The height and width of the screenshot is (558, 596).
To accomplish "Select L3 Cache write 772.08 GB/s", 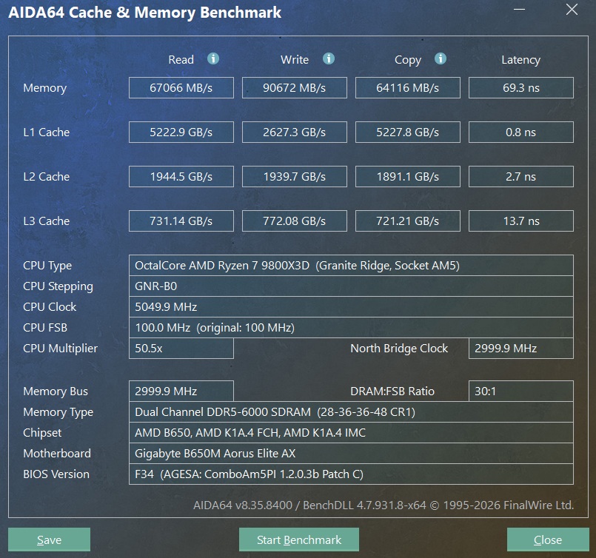I will [x=294, y=221].
